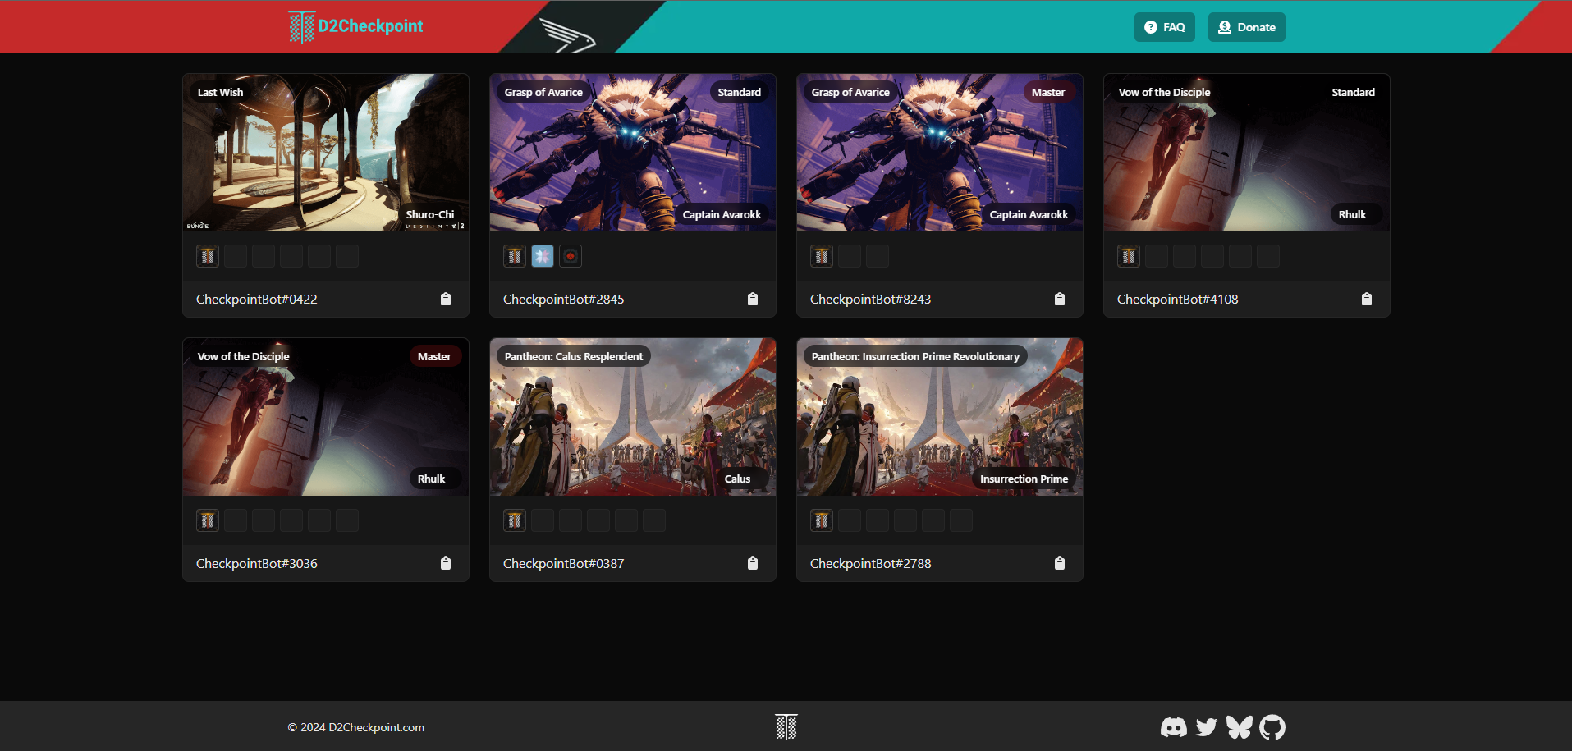The image size is (1572, 751).
Task: Copy CheckpointBot#4108 via clipboard icon
Action: click(x=1367, y=299)
